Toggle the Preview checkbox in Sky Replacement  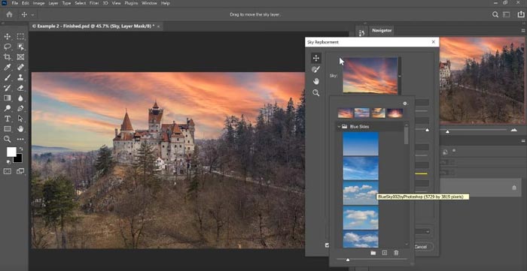tap(327, 245)
